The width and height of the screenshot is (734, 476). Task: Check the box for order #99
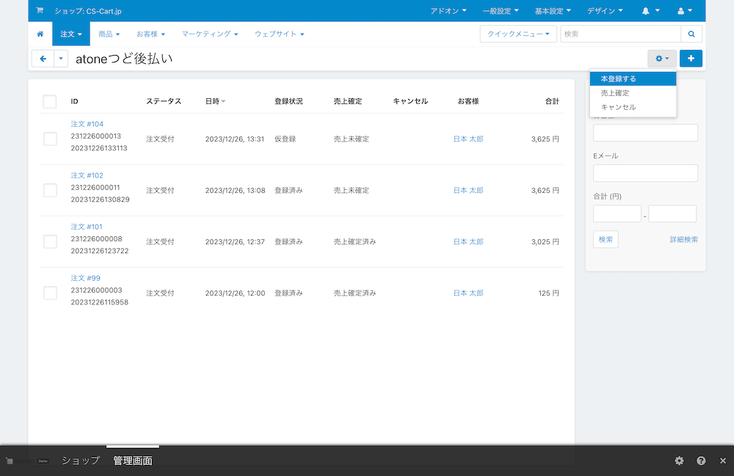50,293
